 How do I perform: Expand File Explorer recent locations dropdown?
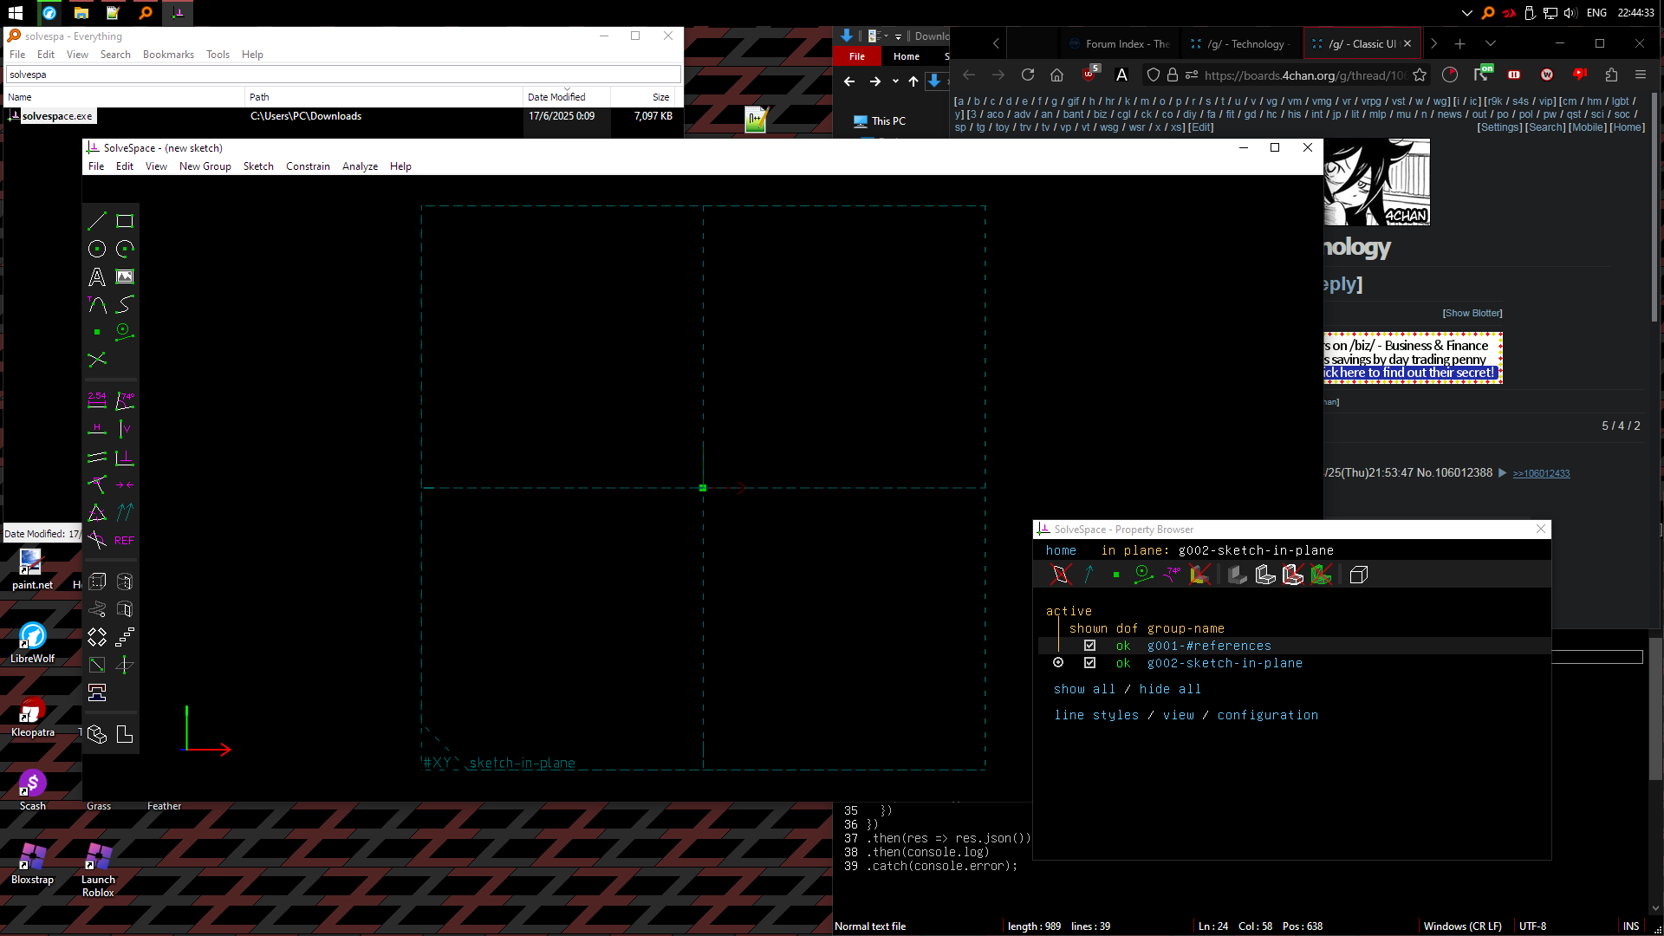coord(895,81)
